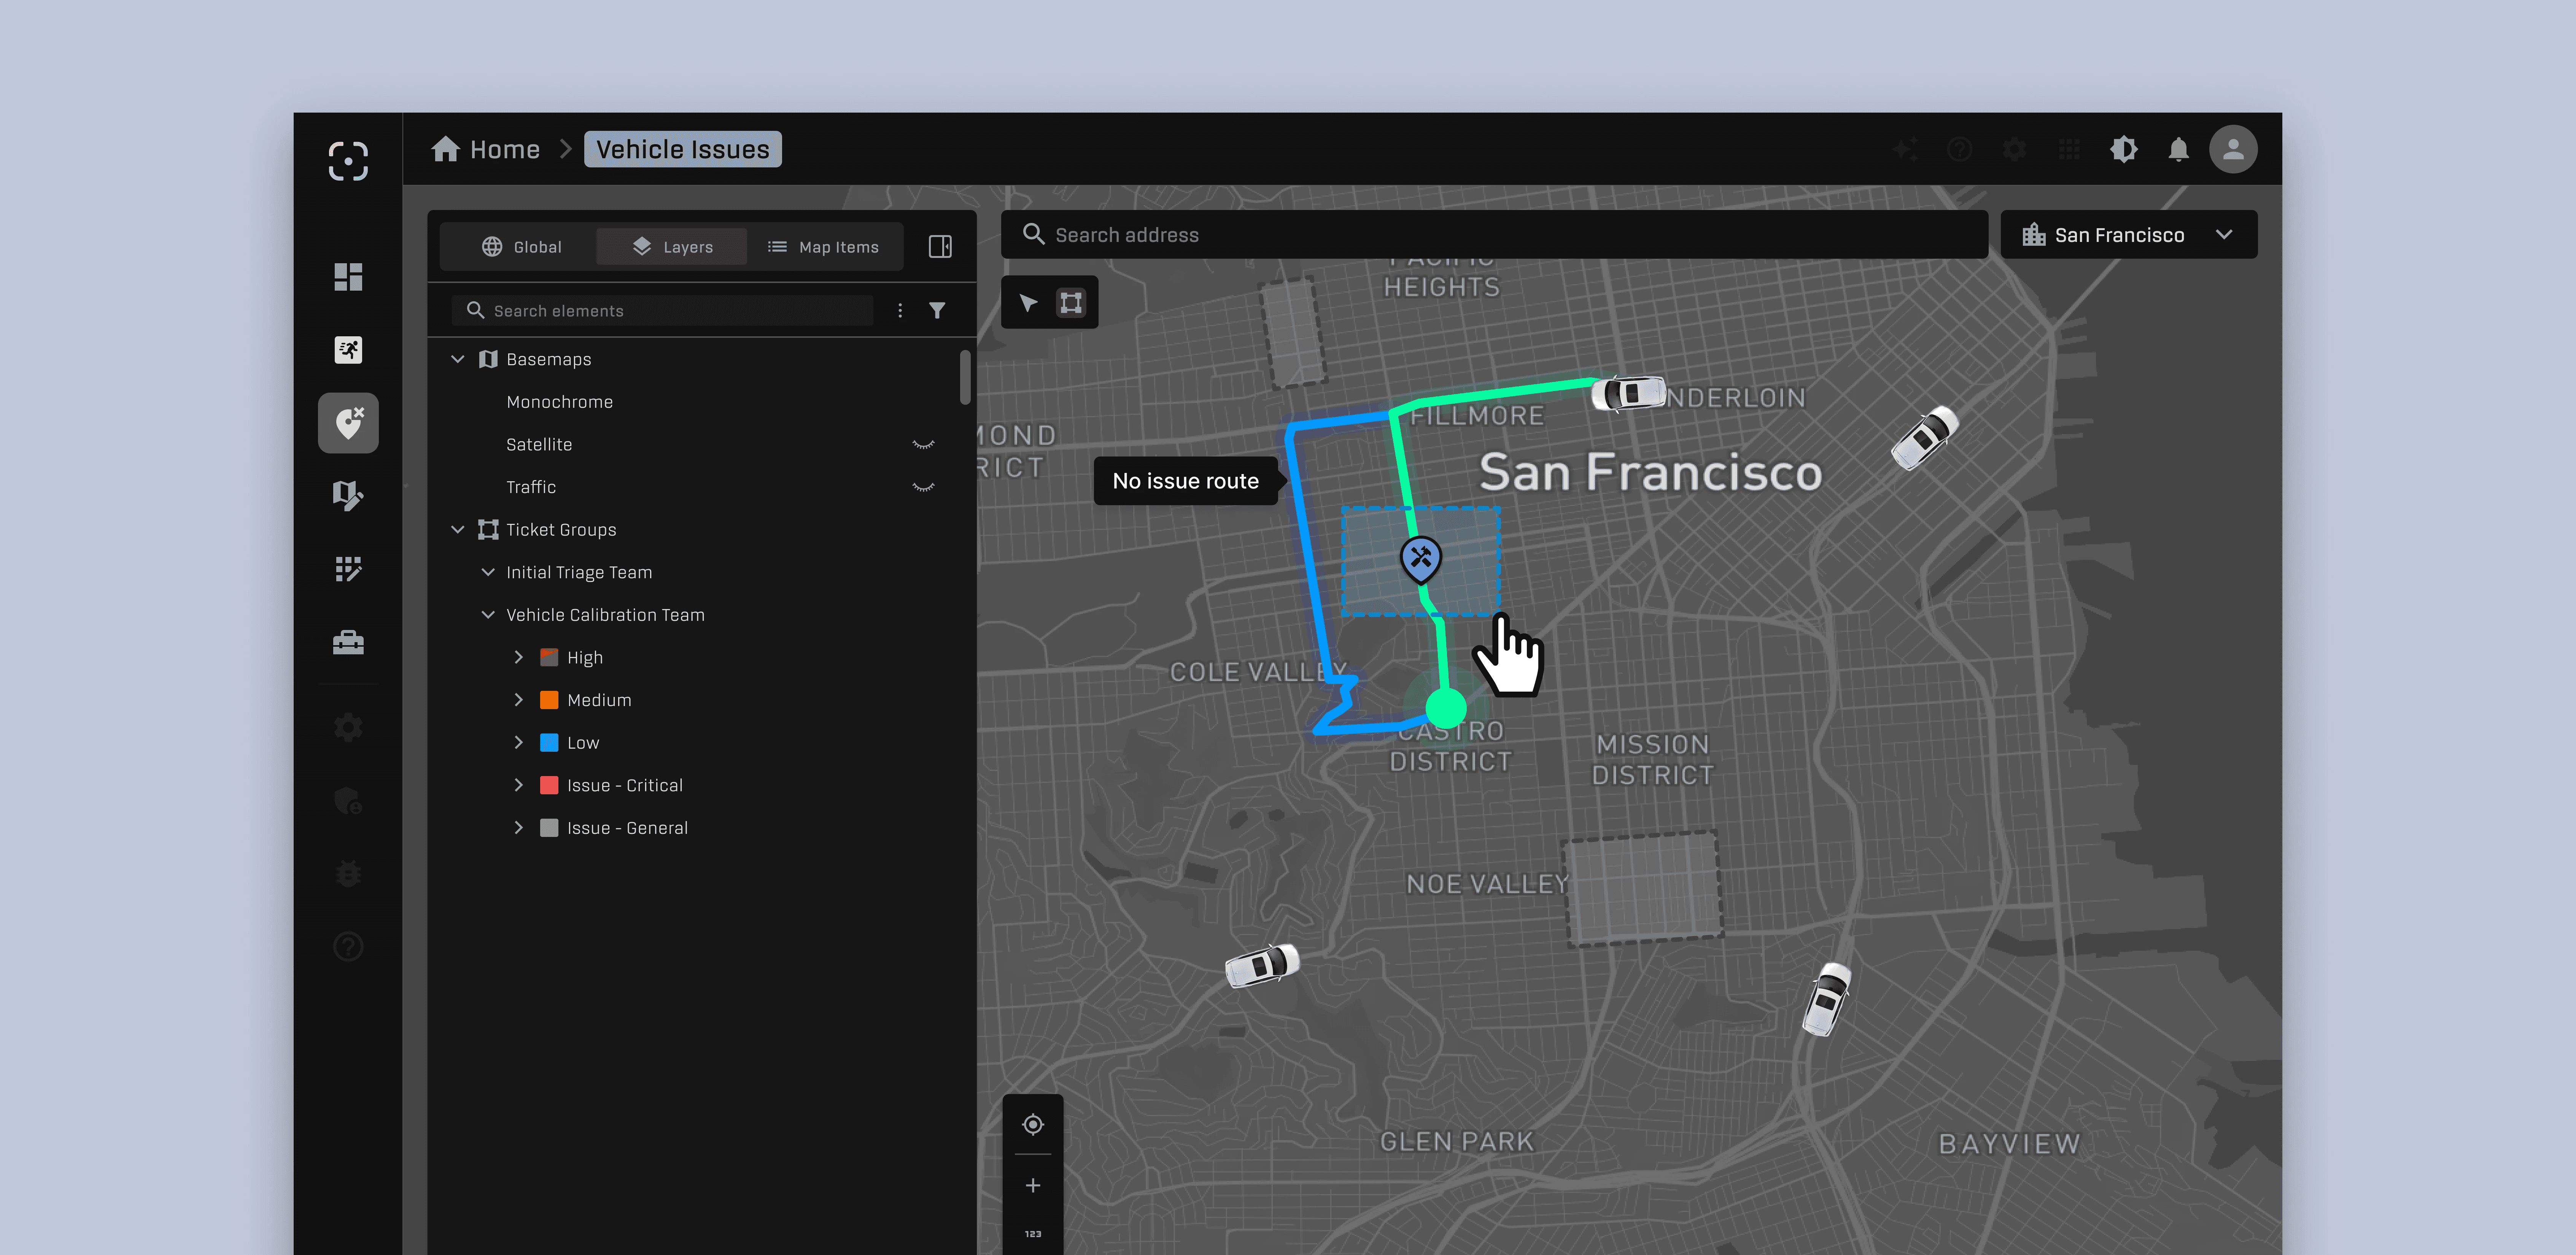Open the dashboard icon in sidebar
The image size is (2576, 1255).
(348, 277)
